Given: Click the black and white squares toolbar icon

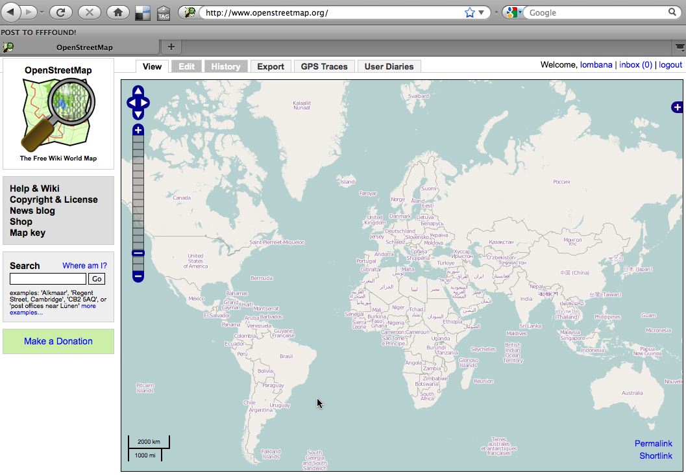Looking at the screenshot, I should pyautogui.click(x=143, y=13).
